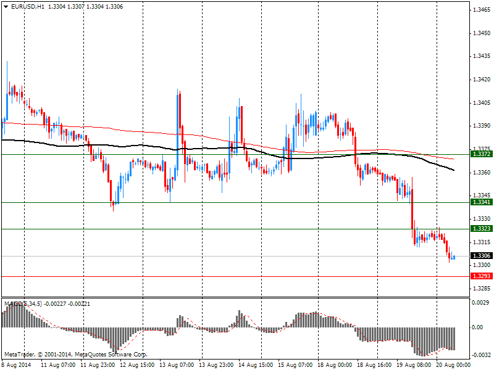Open the chart menu triangle beside EURUSD,H1
The width and height of the screenshot is (494, 370).
(x=6, y=7)
